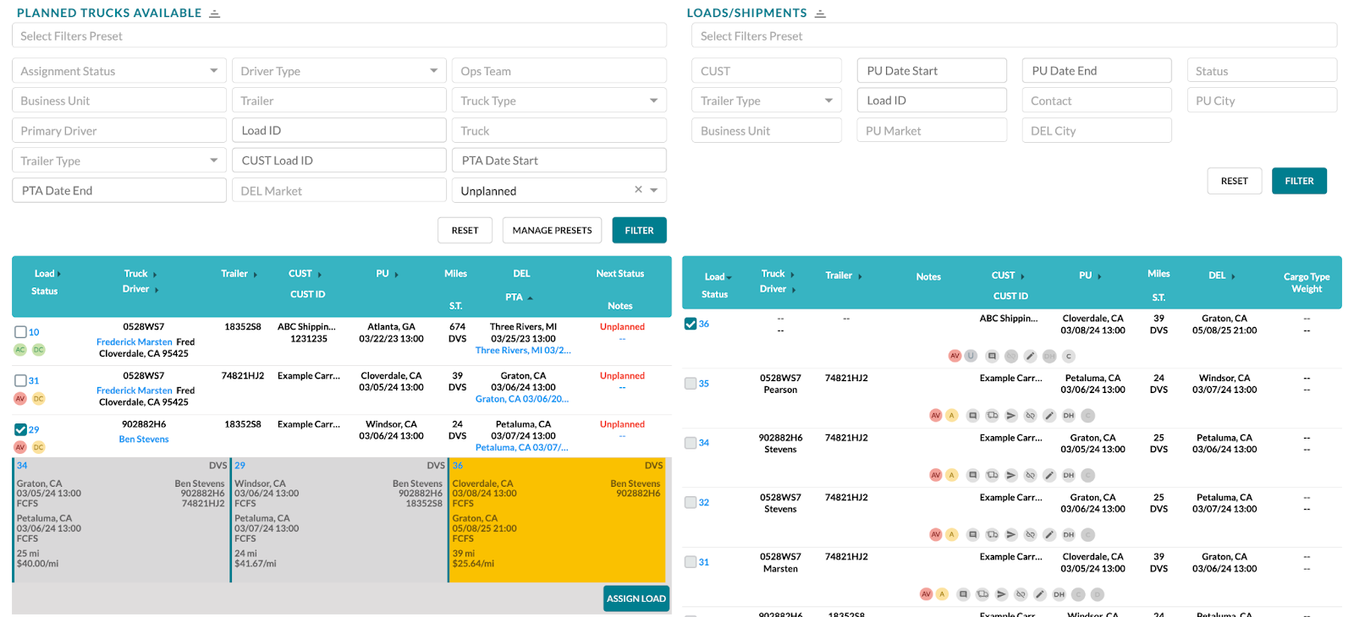Select the checkbox for shipment load 34
Image resolution: width=1354 pixels, height=617 pixels.
tap(691, 443)
